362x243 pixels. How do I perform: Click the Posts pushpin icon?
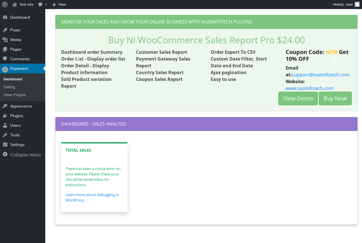tap(5, 30)
